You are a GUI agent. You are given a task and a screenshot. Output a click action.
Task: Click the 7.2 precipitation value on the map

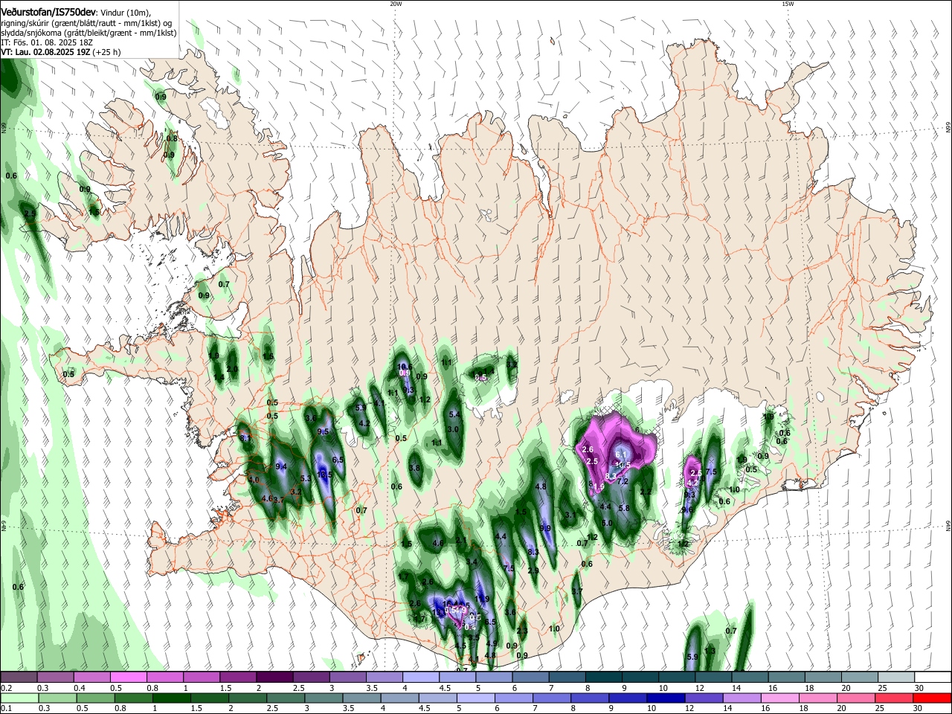[623, 481]
